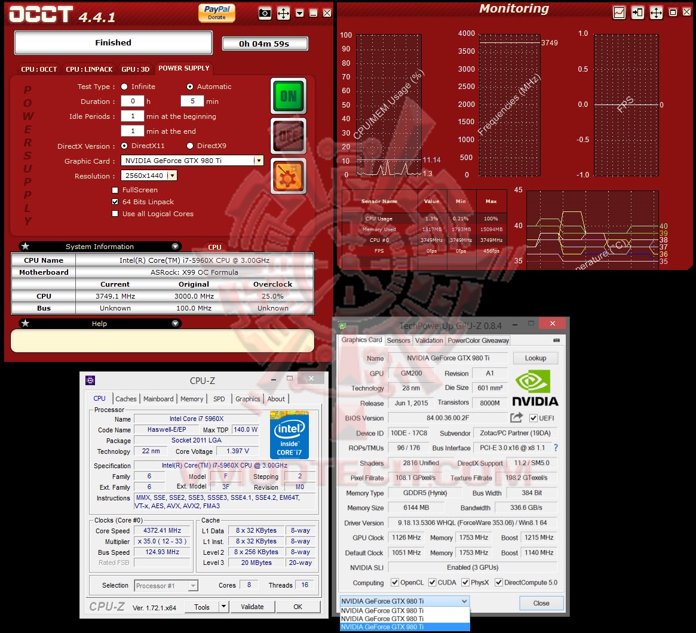Click the idle minutes at the end field
Screen dimensions: 696x633
133,131
